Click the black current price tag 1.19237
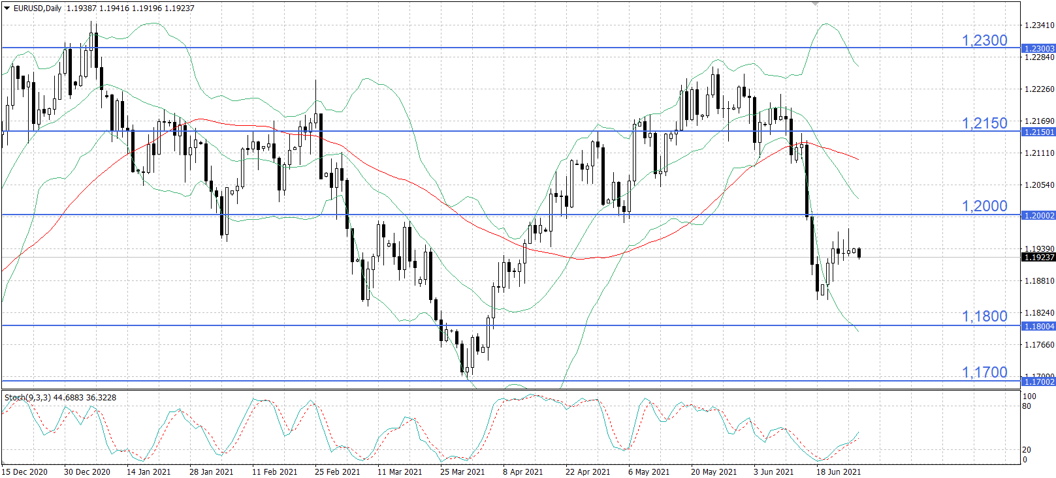This screenshot has height=478, width=1056. (x=1038, y=257)
